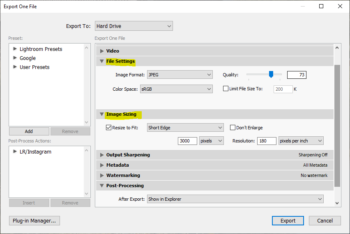Open the Image Format JPEG dropdown
This screenshot has width=350, height=234.
pyautogui.click(x=180, y=75)
